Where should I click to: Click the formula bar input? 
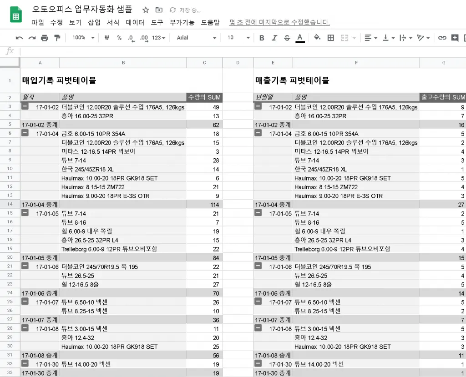point(243,51)
